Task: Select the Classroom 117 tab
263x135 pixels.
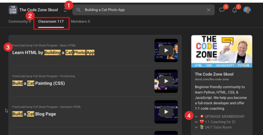Action: 51,22
